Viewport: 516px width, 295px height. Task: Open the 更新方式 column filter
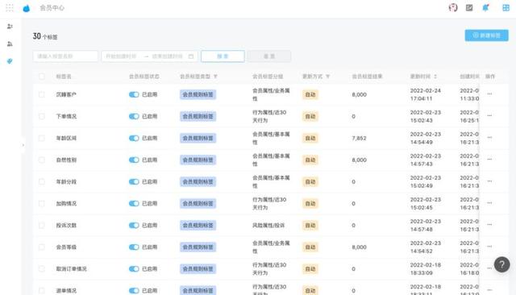[x=328, y=77]
